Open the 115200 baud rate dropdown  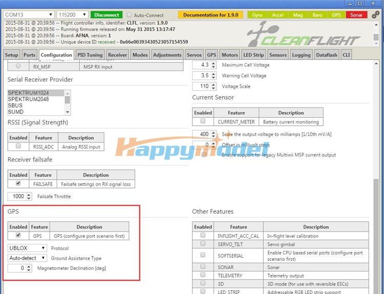pyautogui.click(x=72, y=15)
